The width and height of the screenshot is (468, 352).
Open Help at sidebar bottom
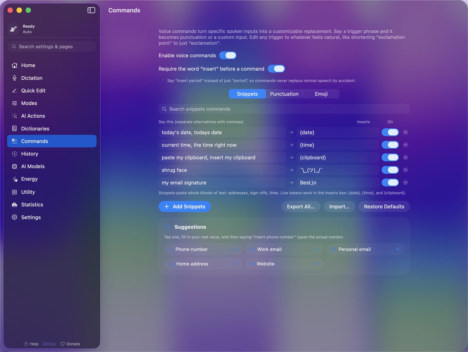[31, 344]
